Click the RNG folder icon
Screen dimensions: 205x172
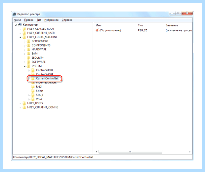point(33,87)
